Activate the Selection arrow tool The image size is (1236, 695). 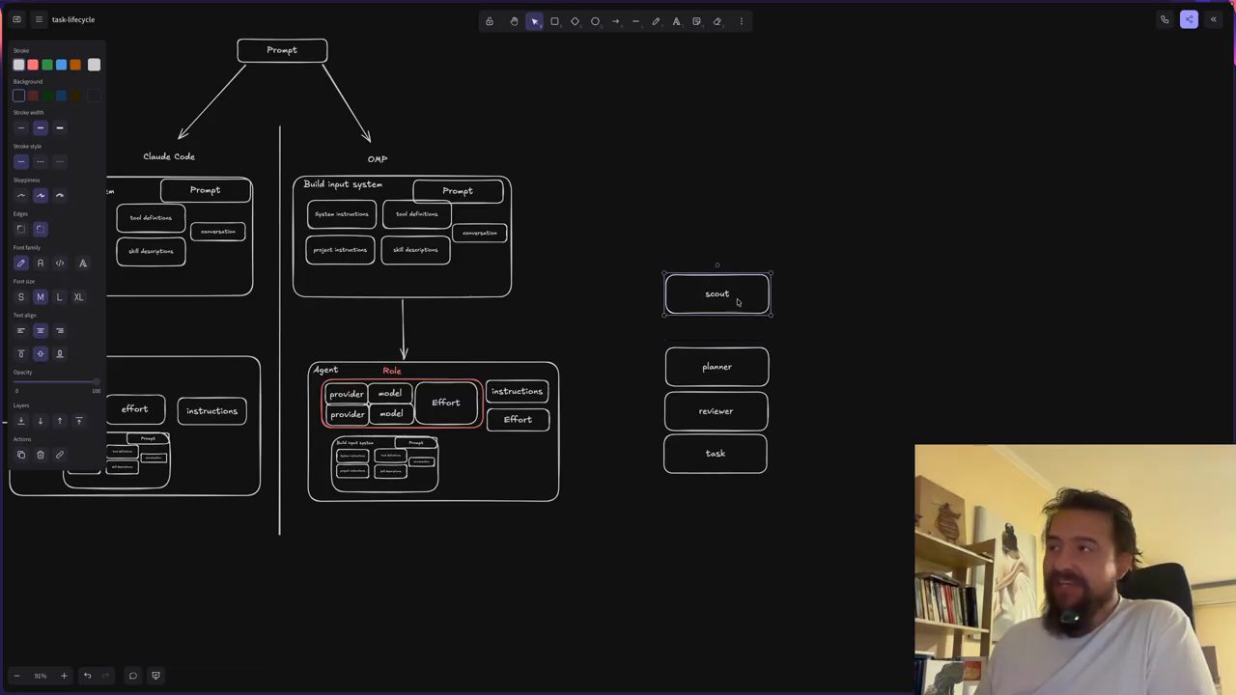click(534, 21)
